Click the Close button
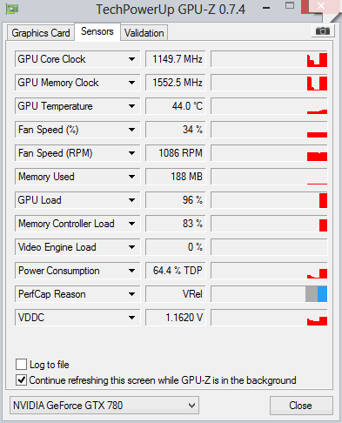342x423 pixels. pyautogui.click(x=301, y=406)
